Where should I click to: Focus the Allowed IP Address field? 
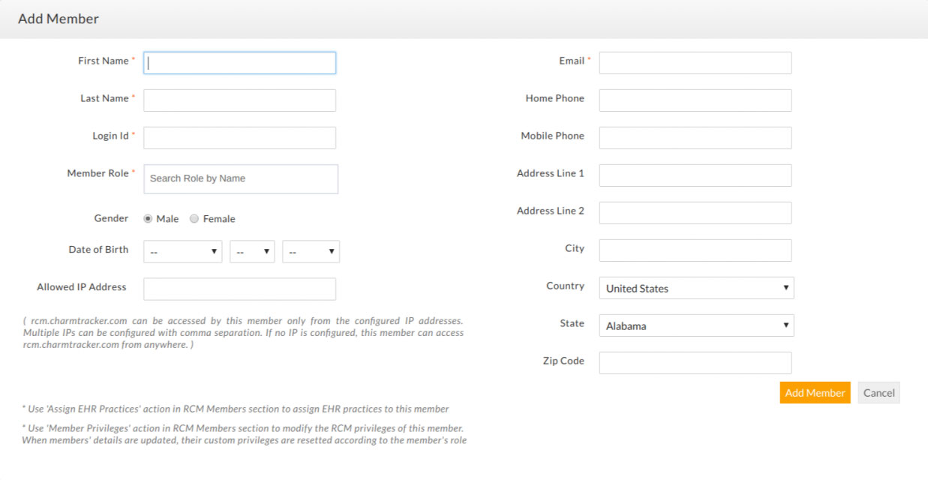pos(239,289)
